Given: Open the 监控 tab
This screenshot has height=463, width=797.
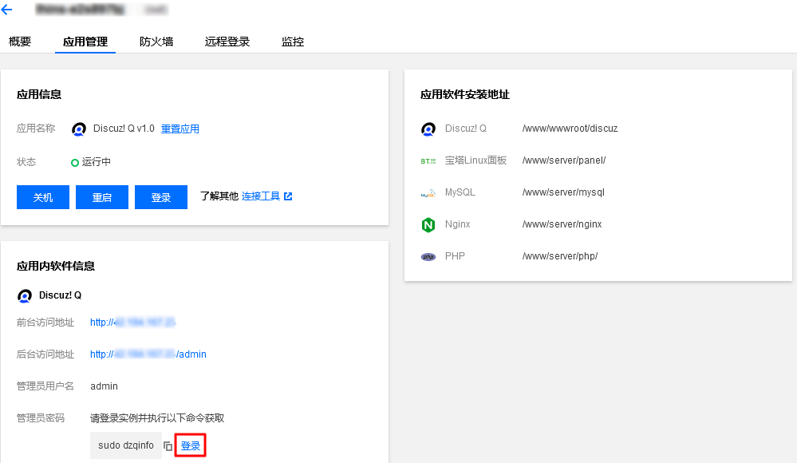Looking at the screenshot, I should 293,42.
